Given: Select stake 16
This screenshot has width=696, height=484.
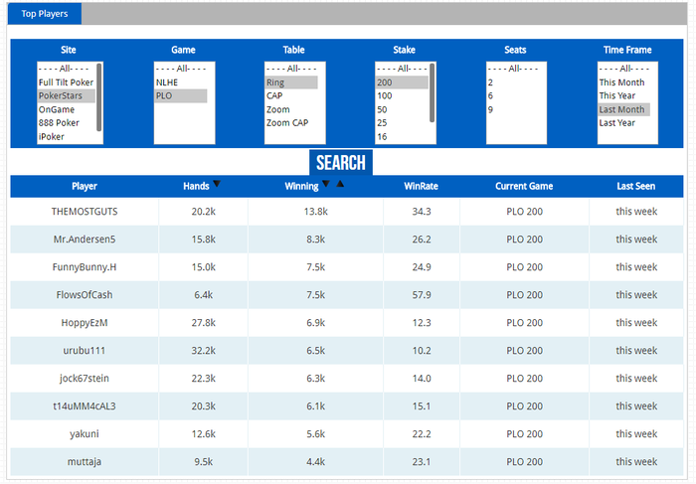Looking at the screenshot, I should [x=402, y=136].
